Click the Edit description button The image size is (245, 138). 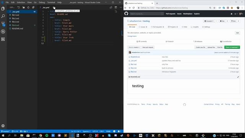(x=237, y=33)
